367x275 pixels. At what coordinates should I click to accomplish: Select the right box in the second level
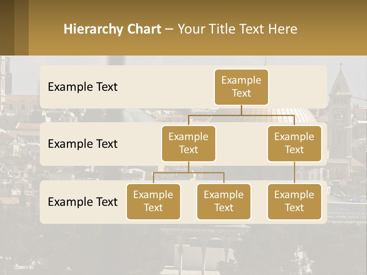(x=294, y=143)
